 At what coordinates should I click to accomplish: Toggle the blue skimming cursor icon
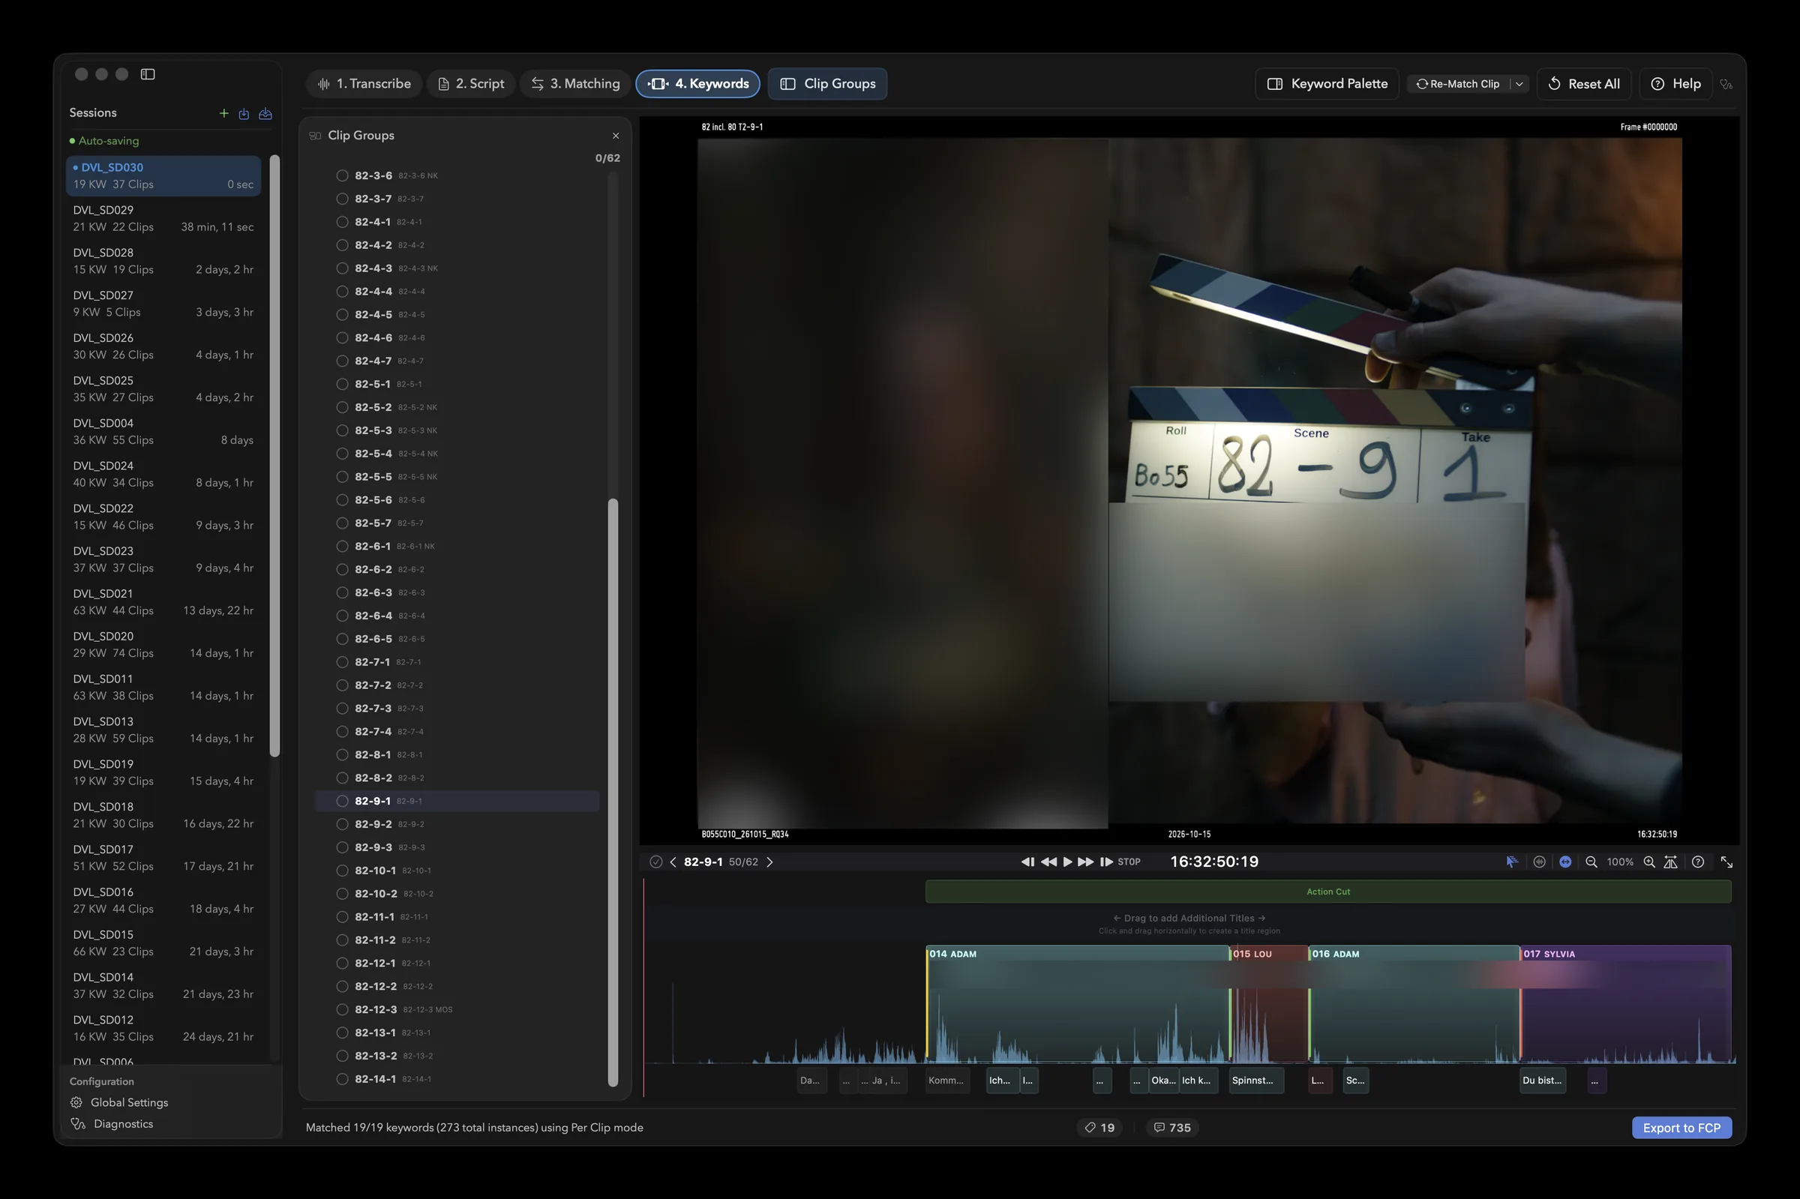[x=1512, y=862]
